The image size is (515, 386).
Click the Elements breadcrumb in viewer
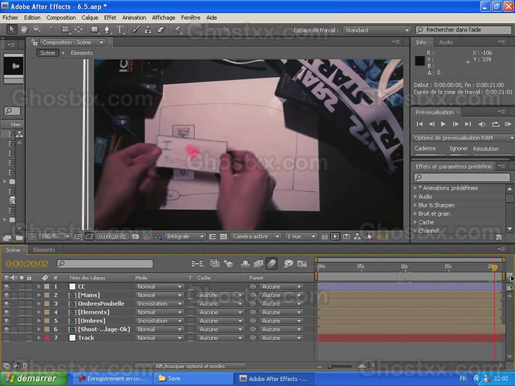(82, 53)
